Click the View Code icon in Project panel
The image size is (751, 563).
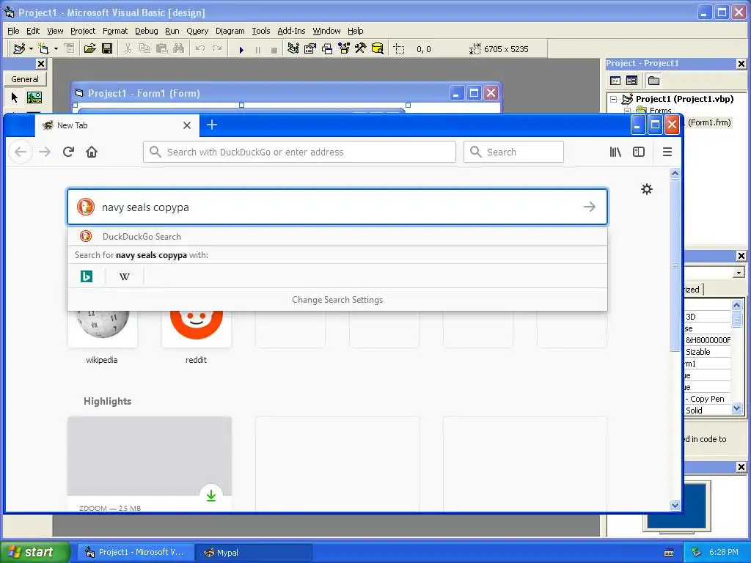point(615,81)
